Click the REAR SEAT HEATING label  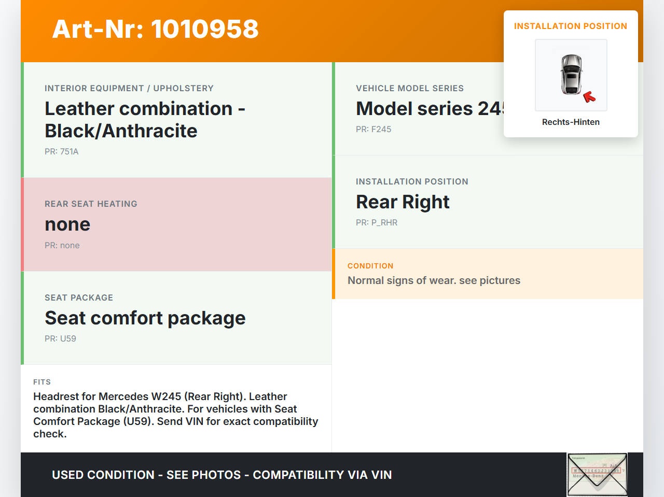click(91, 204)
